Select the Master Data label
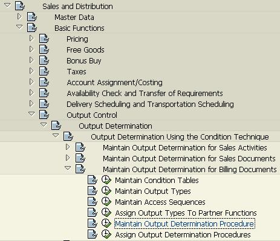This screenshot has width=280, height=241. click(x=74, y=18)
